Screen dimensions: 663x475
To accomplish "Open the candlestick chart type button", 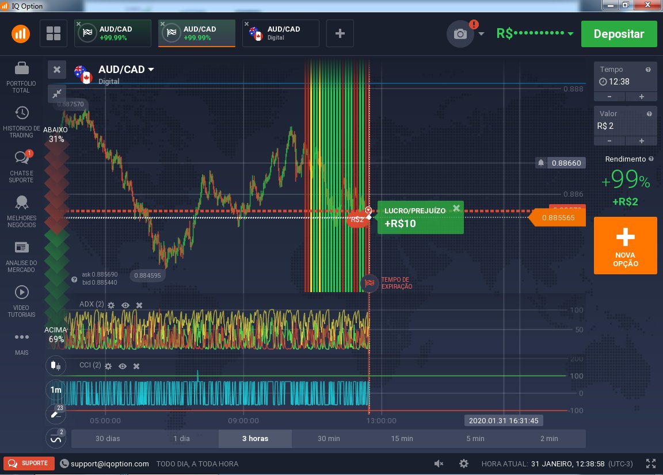I will pyautogui.click(x=55, y=366).
